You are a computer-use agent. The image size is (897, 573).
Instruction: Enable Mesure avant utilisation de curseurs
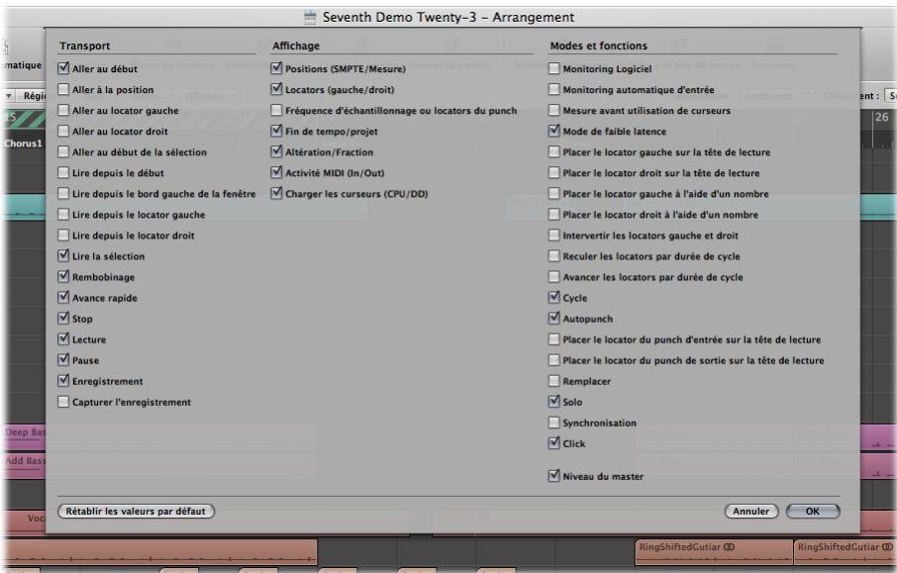(553, 111)
